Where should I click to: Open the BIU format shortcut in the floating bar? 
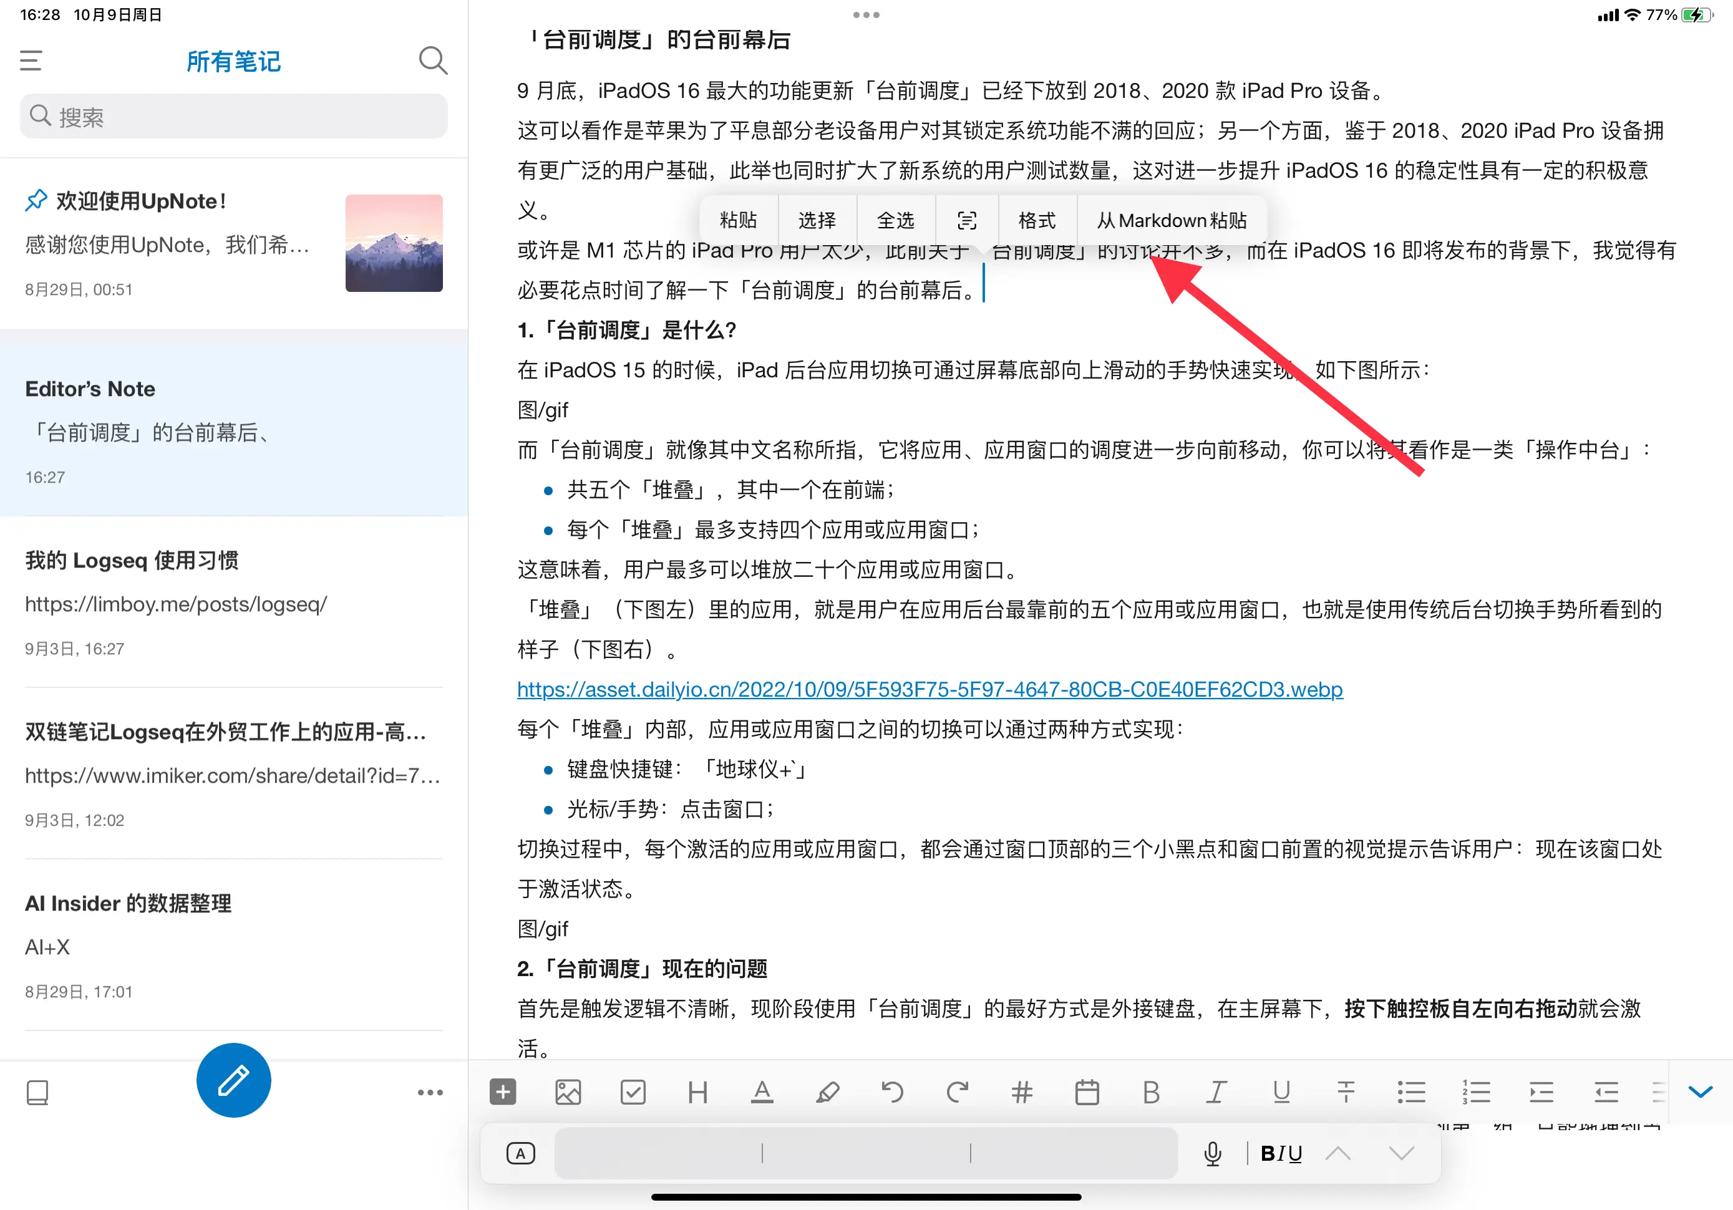tap(1281, 1153)
